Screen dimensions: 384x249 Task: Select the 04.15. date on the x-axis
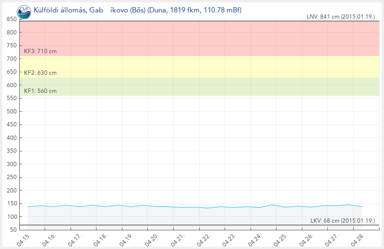pos(24,239)
